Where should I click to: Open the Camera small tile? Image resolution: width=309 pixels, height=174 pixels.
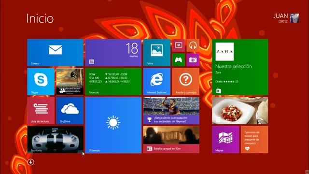193,60
